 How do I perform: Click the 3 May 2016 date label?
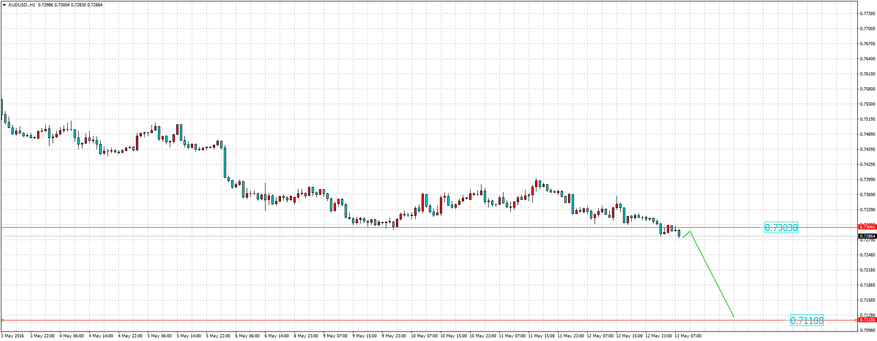(13, 336)
